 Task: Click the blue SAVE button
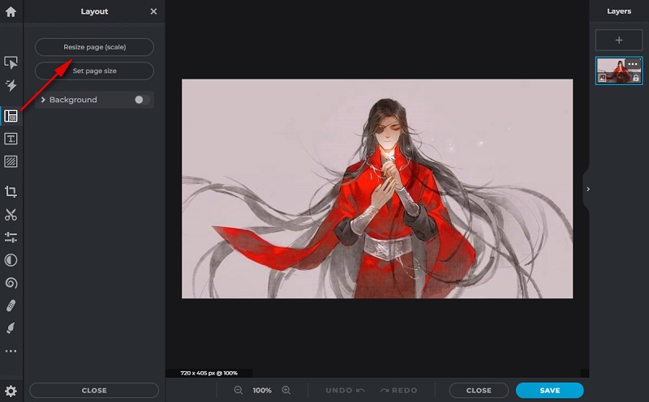click(x=550, y=391)
